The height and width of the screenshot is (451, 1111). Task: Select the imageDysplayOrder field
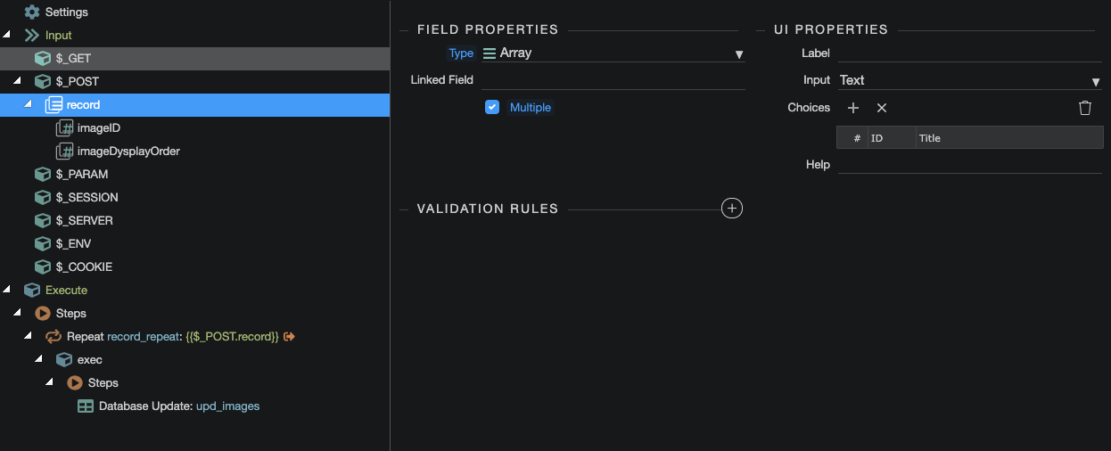point(128,152)
